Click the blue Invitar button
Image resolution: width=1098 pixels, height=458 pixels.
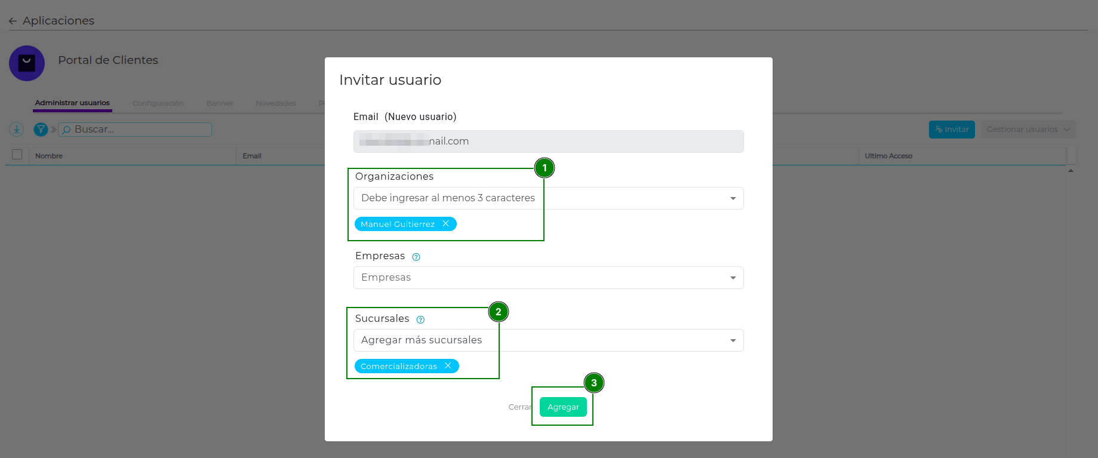click(x=952, y=130)
